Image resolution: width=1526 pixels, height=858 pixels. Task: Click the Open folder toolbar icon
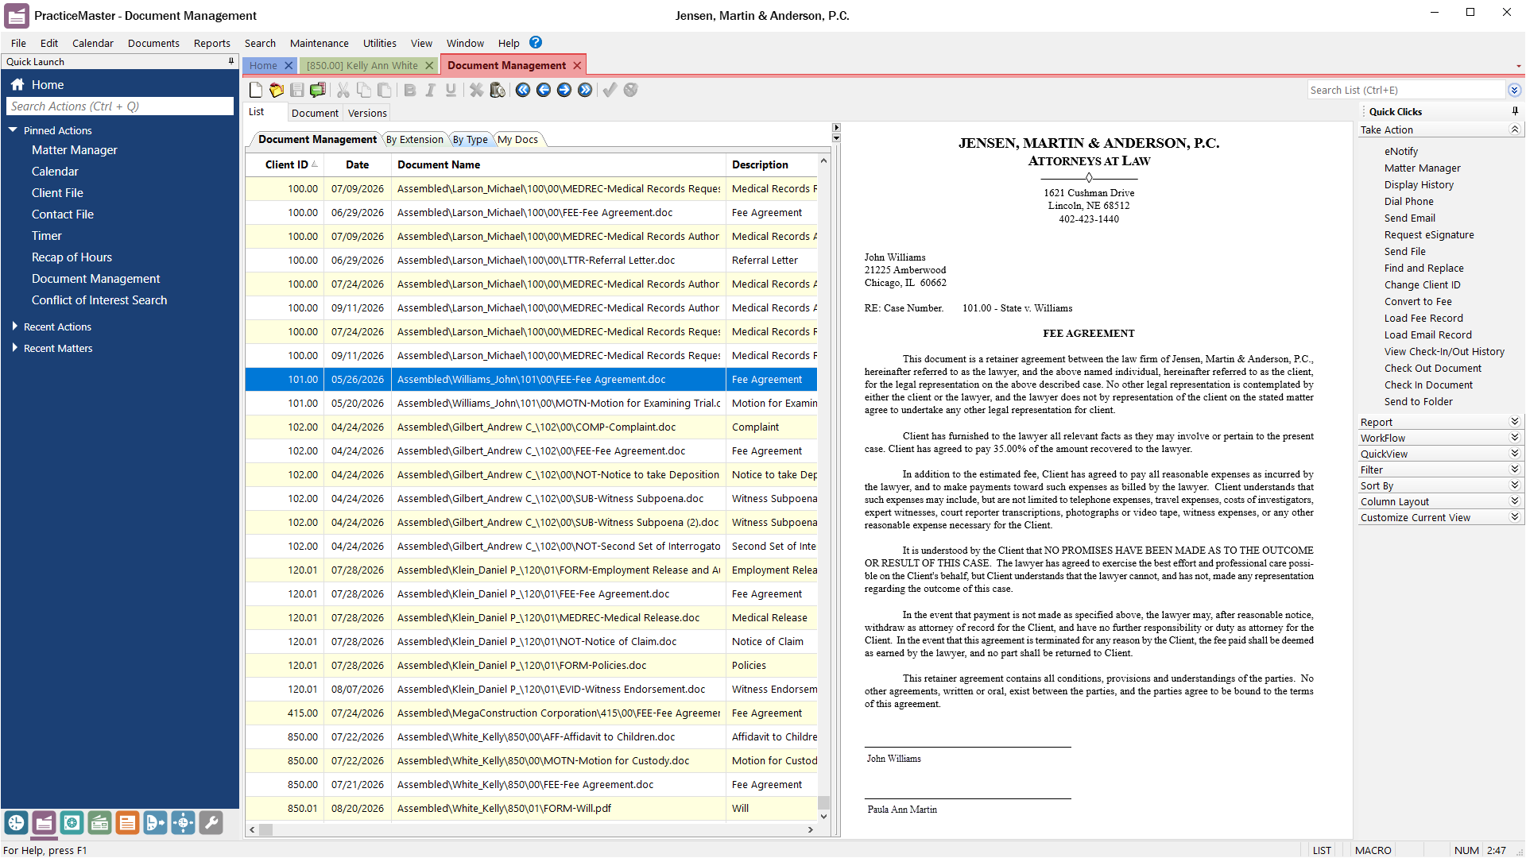coord(277,90)
